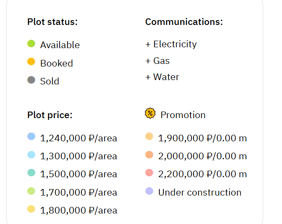Image resolution: width=282 pixels, height=224 pixels.
Task: Select the teal 1,500,000 ₽/area swatch
Action: [x=31, y=173]
